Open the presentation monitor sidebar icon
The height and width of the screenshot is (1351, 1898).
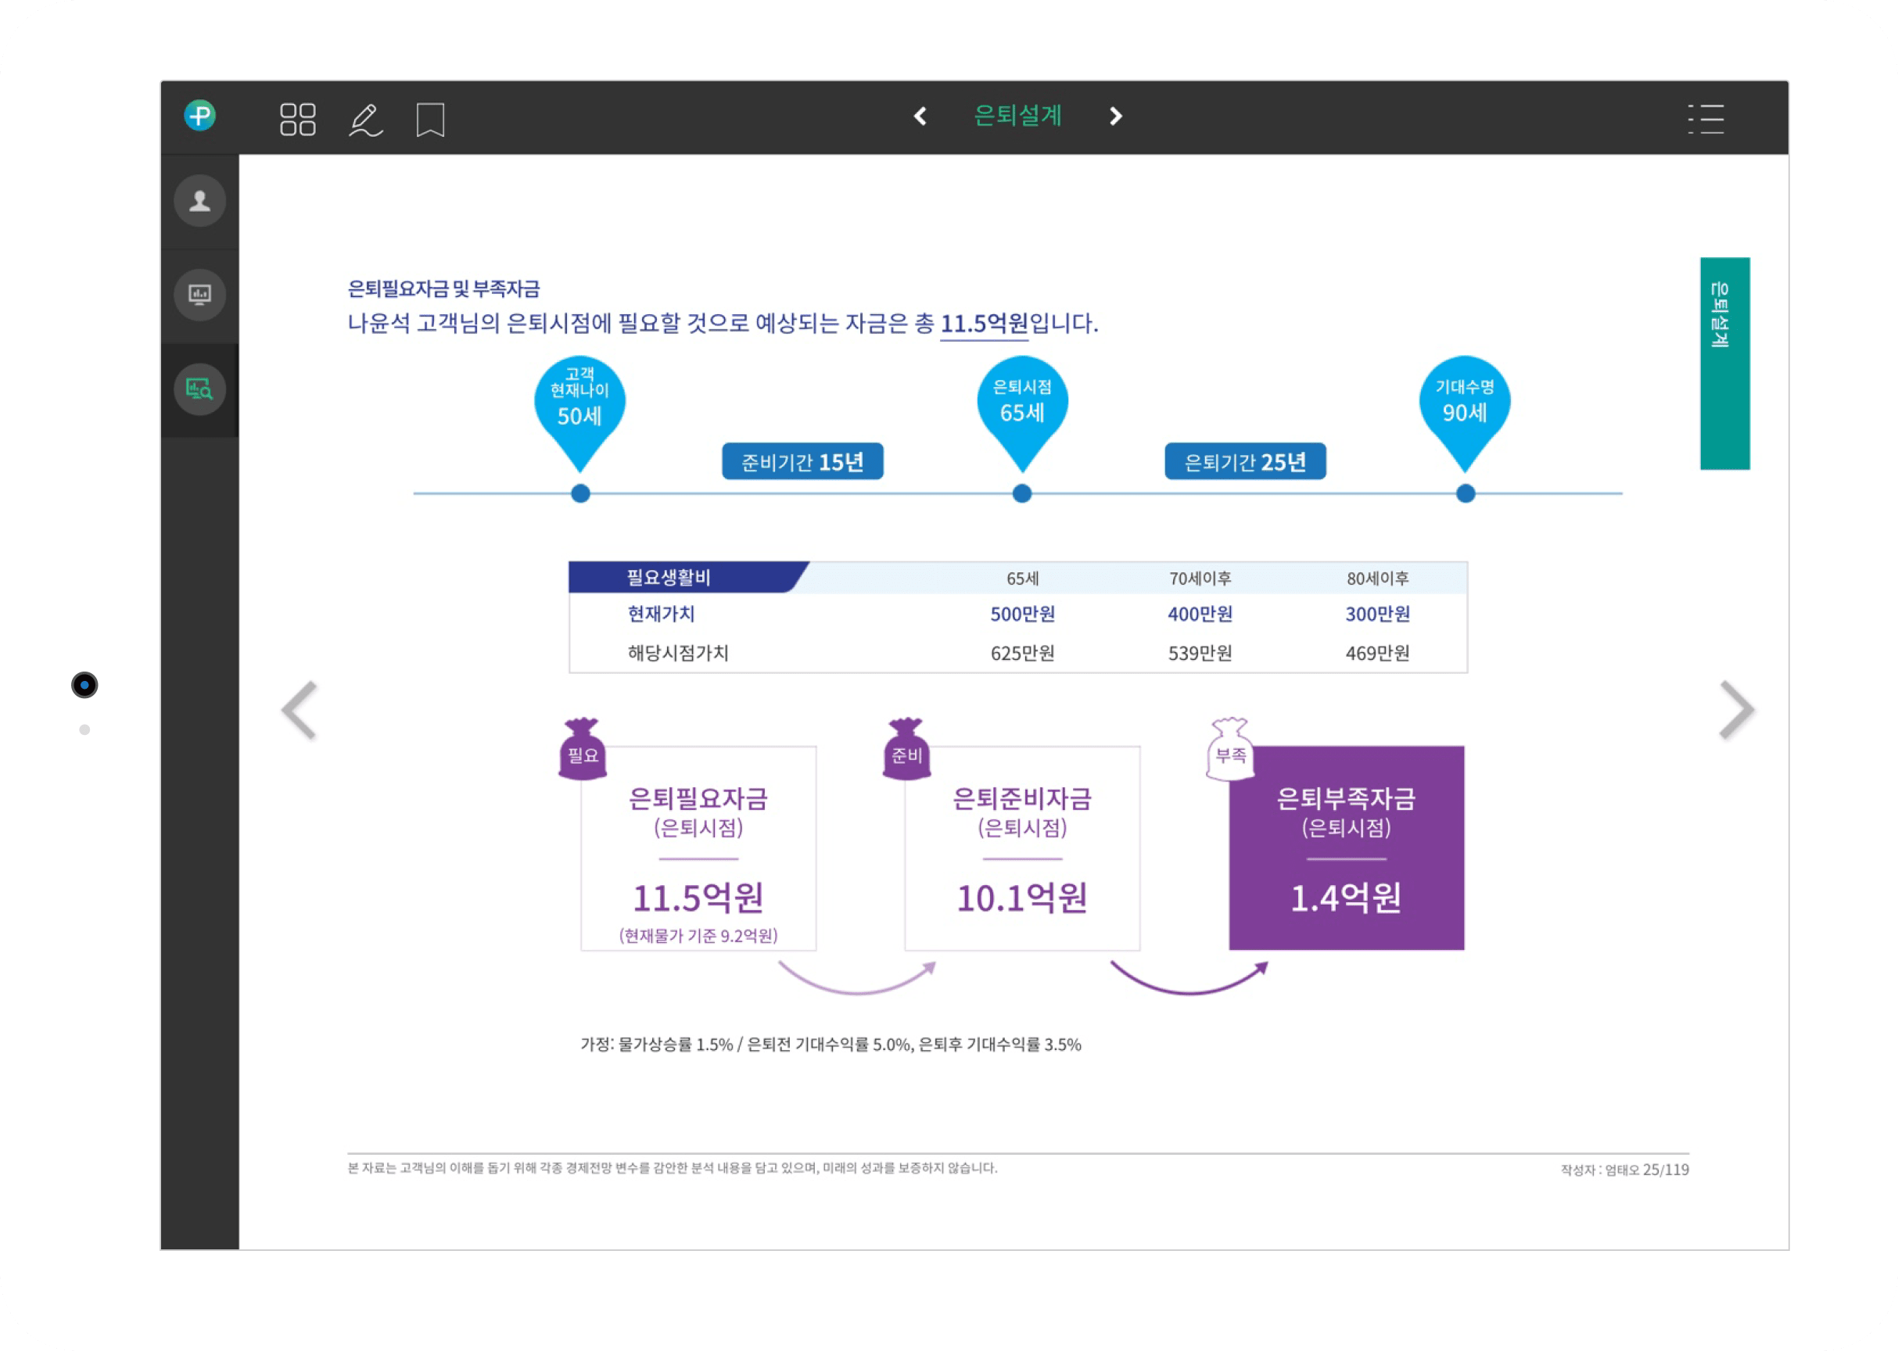[x=199, y=295]
